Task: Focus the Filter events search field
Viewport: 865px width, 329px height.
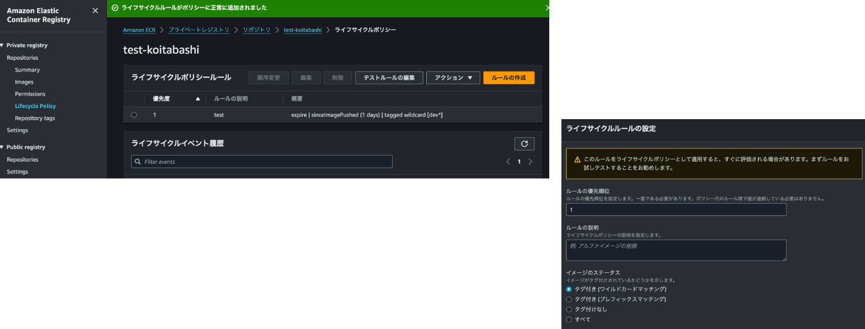Action: (x=262, y=162)
